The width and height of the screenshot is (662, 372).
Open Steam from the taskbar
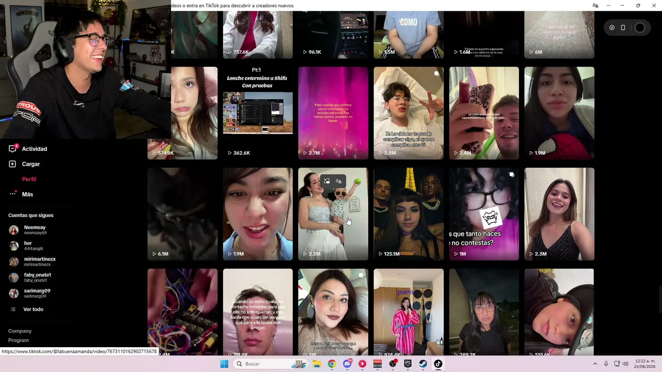[x=423, y=364]
